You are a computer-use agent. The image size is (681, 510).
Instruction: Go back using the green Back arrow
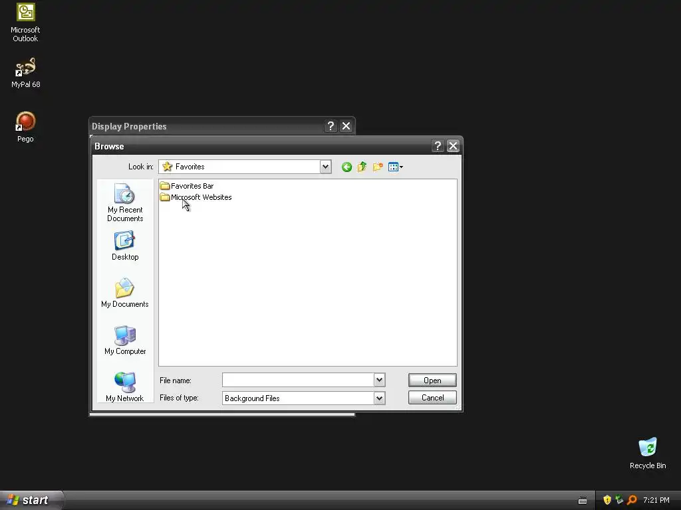(x=346, y=167)
